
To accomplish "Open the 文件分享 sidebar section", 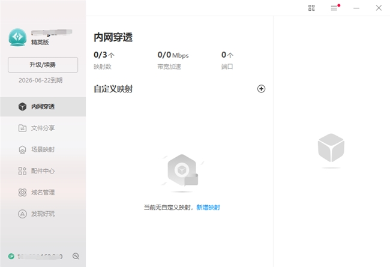I will (43, 128).
